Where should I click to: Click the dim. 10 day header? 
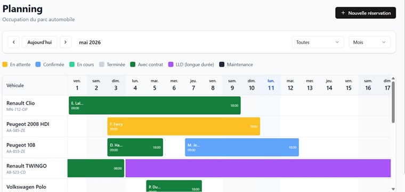point(252,85)
